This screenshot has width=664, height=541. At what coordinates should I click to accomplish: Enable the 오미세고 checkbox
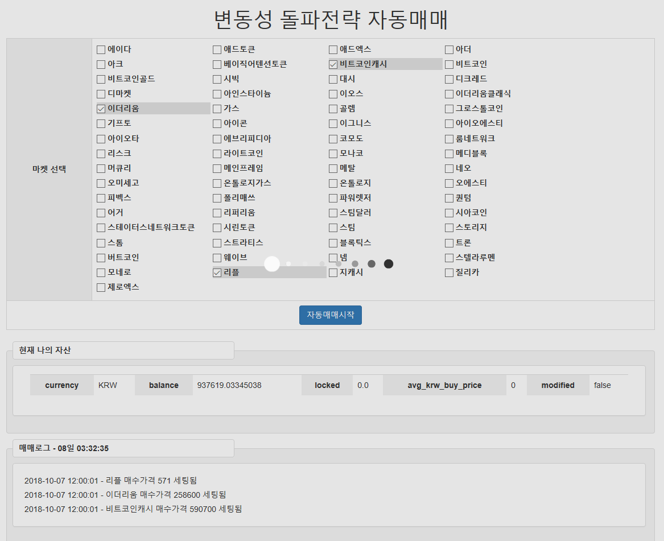pos(101,183)
